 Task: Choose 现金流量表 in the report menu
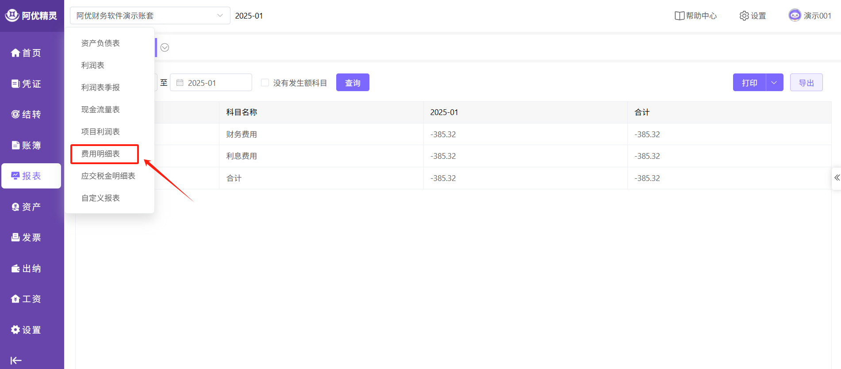100,110
